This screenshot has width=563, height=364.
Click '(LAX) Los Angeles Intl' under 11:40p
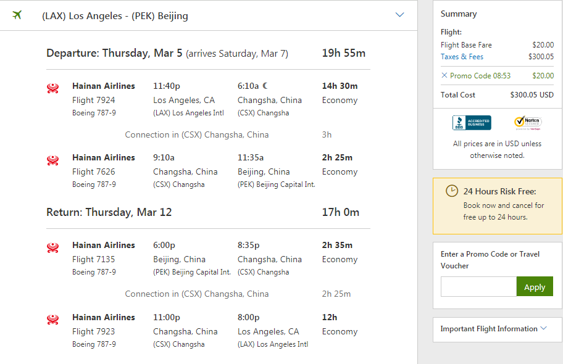point(188,113)
